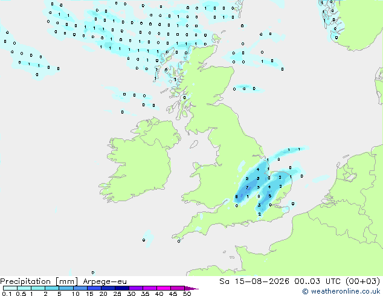Viewport: 383px width, 296px height.
Task: Click the "25" legend scale label
Action: tap(117, 294)
